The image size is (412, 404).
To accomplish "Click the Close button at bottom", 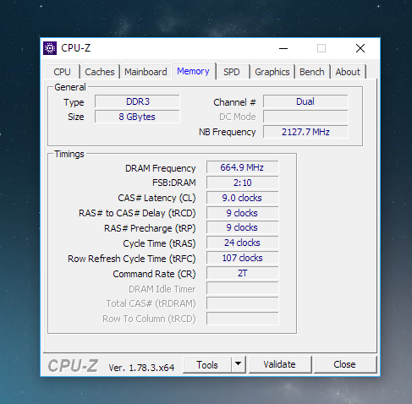I will point(344,364).
